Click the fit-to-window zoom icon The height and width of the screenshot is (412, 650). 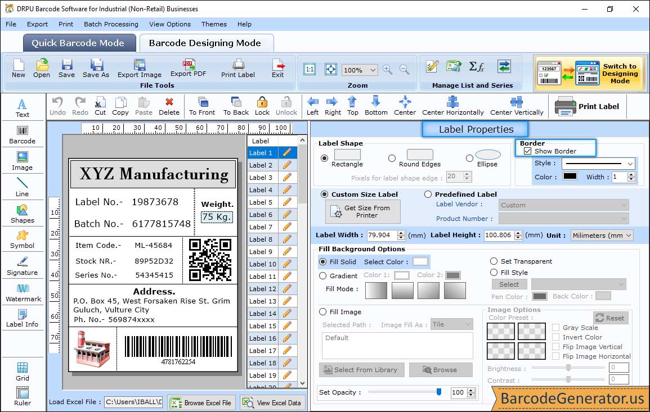point(331,69)
